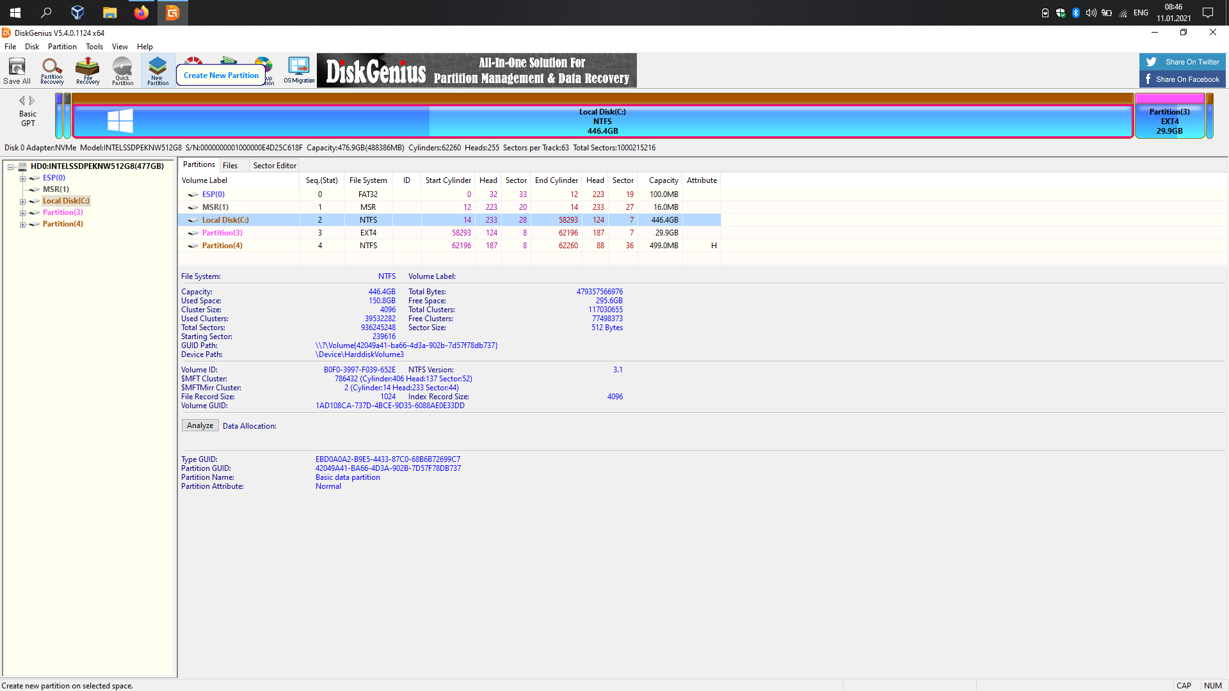Select the Local Disk(C:) table row
1229x691 pixels.
point(449,220)
